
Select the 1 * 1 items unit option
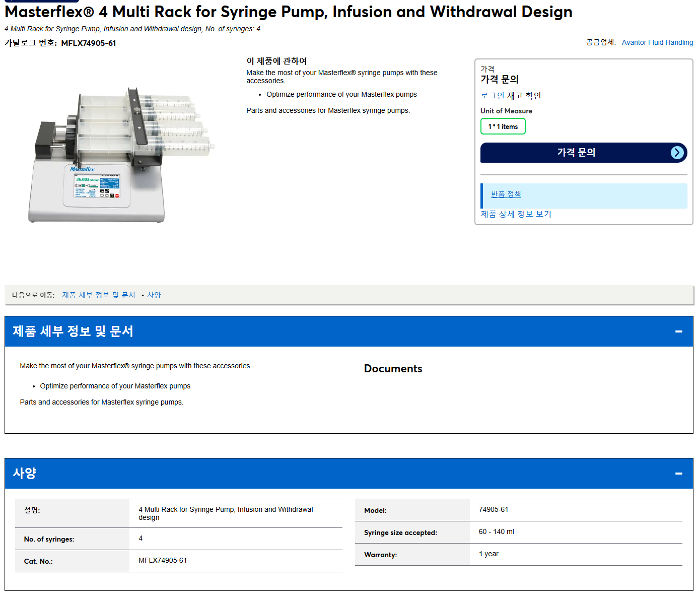click(x=503, y=126)
